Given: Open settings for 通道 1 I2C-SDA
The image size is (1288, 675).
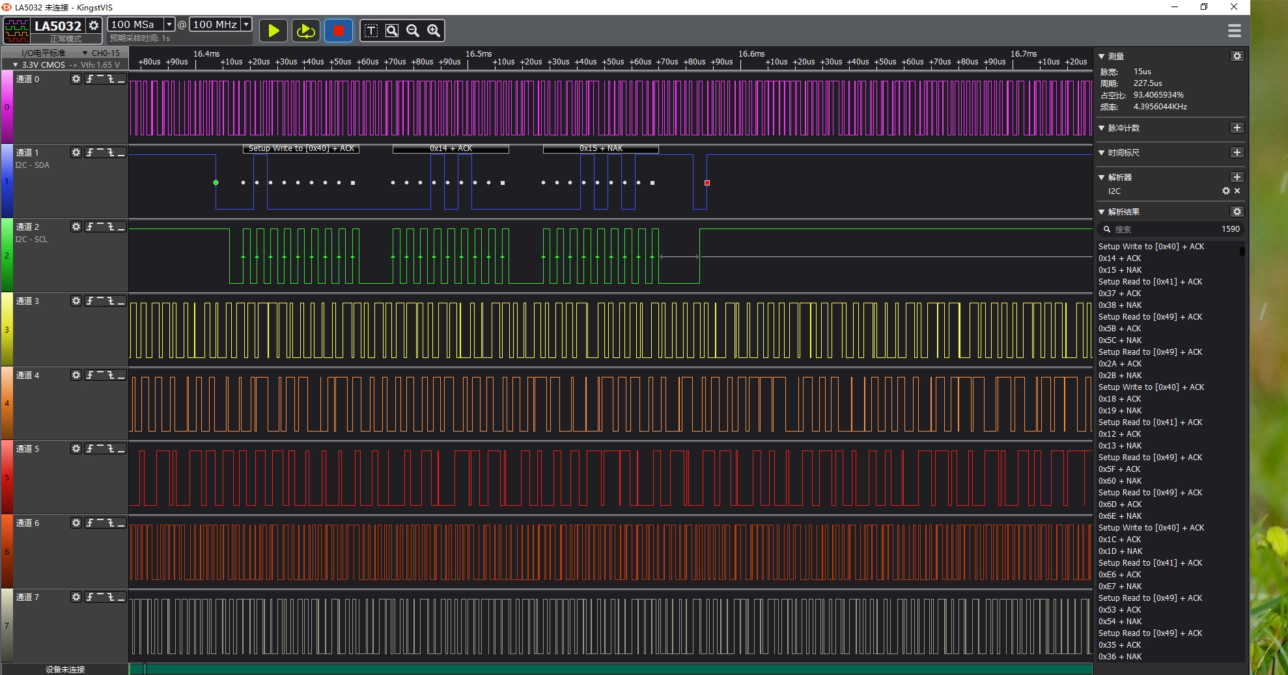Looking at the screenshot, I should pos(76,152).
